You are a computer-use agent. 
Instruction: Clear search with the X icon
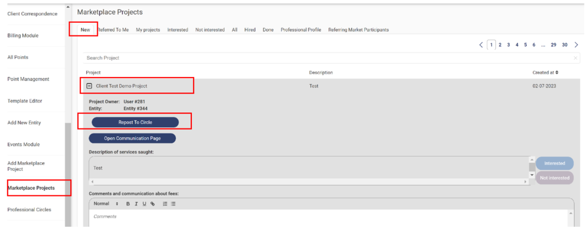[575, 58]
